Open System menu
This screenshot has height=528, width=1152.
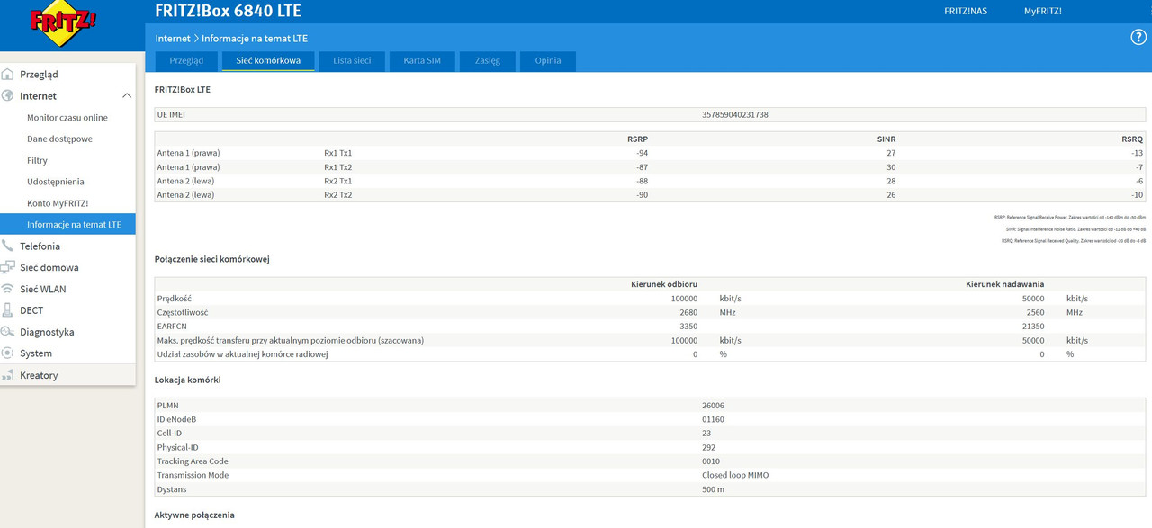[x=36, y=354]
